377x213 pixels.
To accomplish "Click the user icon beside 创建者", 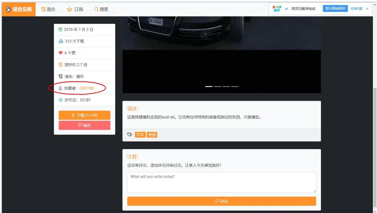I will click(60, 88).
